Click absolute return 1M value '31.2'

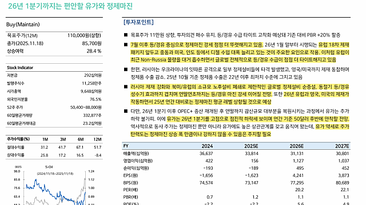(45, 147)
